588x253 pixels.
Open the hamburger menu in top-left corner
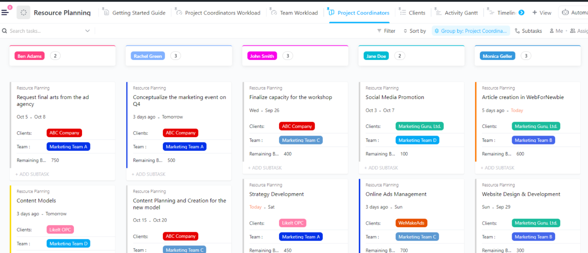click(x=6, y=12)
